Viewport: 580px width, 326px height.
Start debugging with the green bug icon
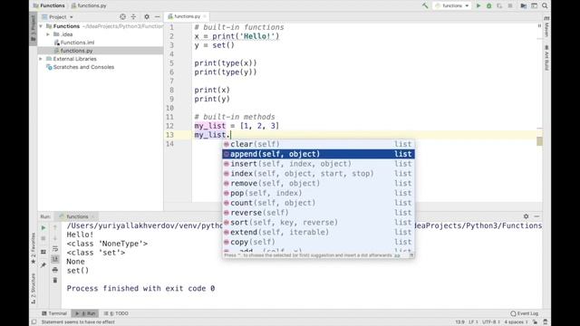[489, 5]
